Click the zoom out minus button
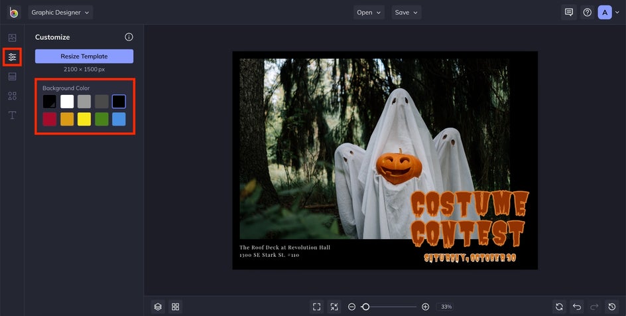This screenshot has width=626, height=316. (351, 307)
